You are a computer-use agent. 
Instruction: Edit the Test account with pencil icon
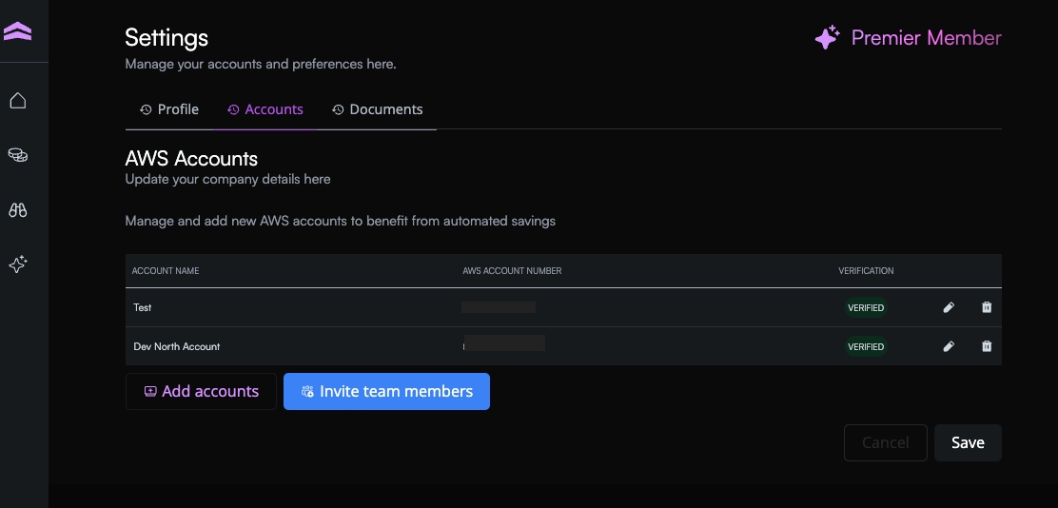(949, 307)
